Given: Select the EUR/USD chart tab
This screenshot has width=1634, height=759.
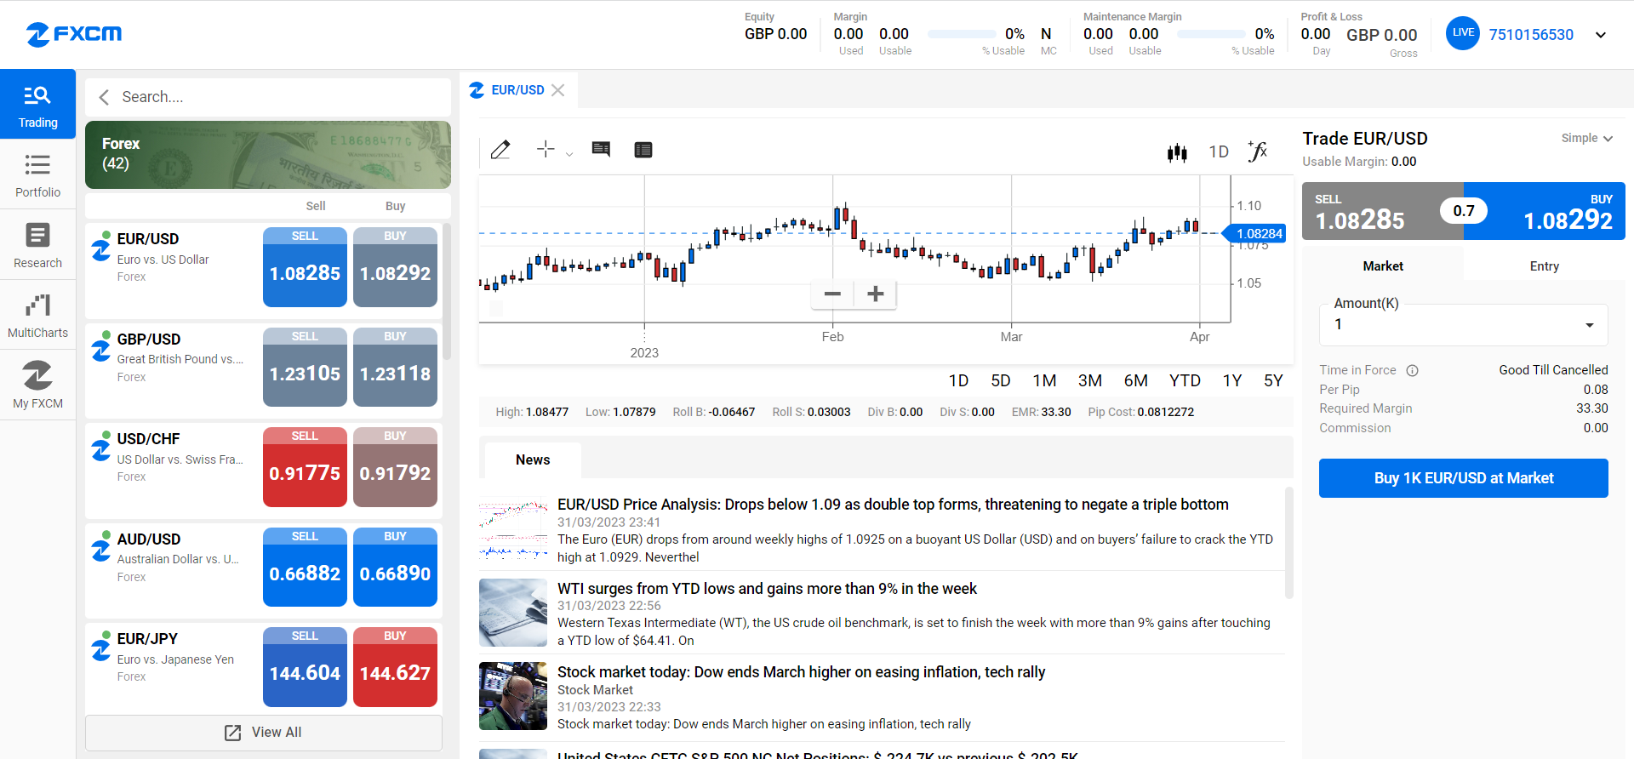Looking at the screenshot, I should pos(517,90).
